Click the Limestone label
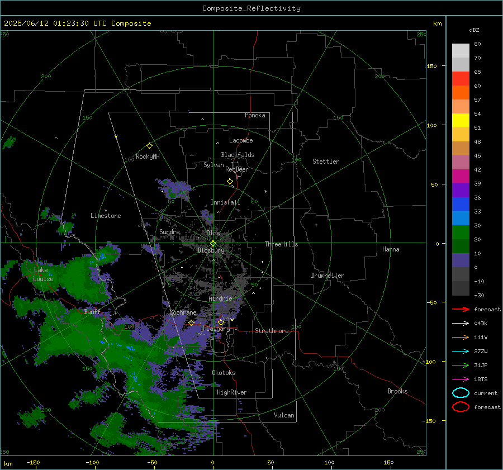Viewport: 503px width, 470px height. coord(106,216)
